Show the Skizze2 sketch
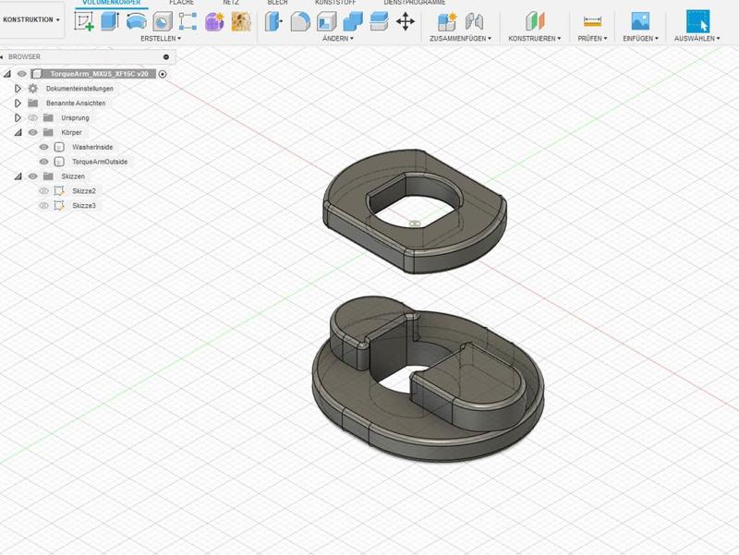This screenshot has height=555, width=739. [43, 191]
